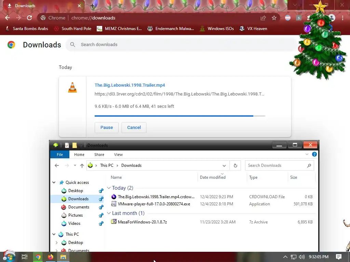The width and height of the screenshot is (350, 262).
Task: Open Windows Start button with Santa hat
Action: click(9, 256)
